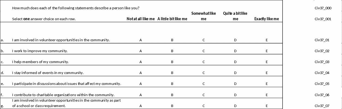
Task: Click the question text about describing yourself
Action: [76, 8]
